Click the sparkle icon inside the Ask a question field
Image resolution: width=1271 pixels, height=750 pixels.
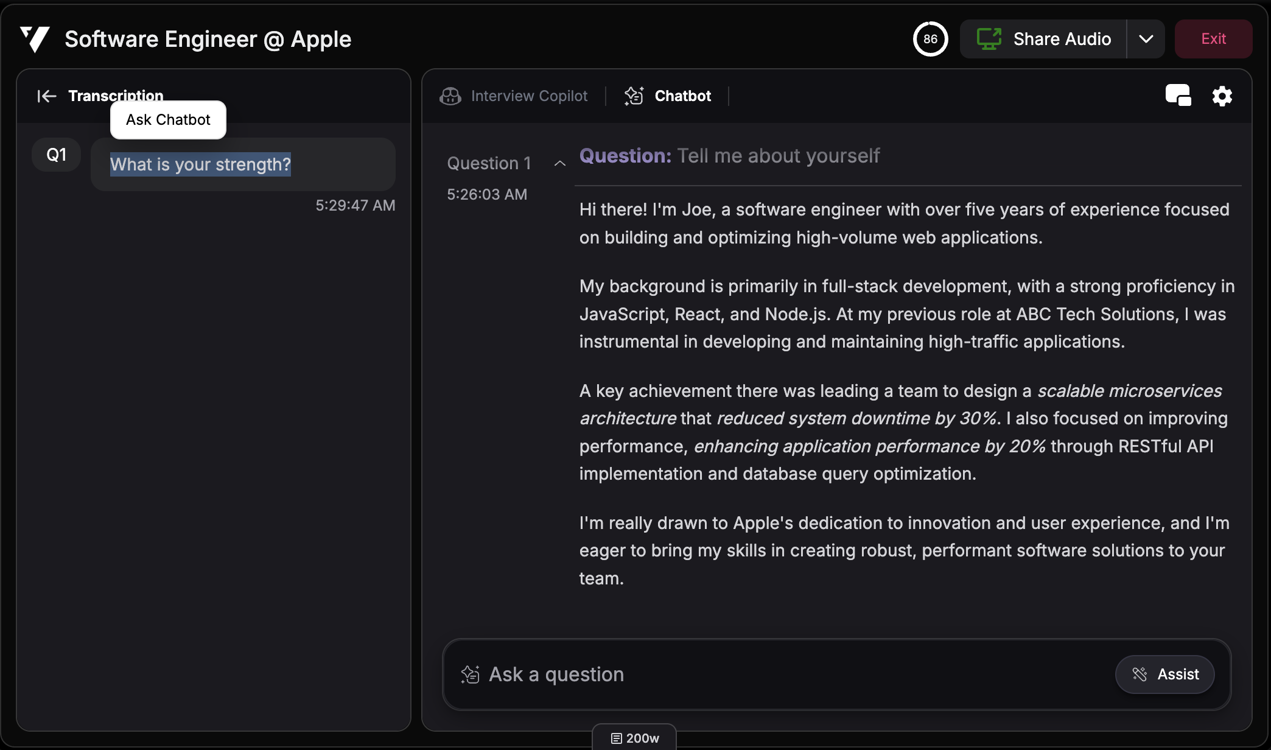469,673
